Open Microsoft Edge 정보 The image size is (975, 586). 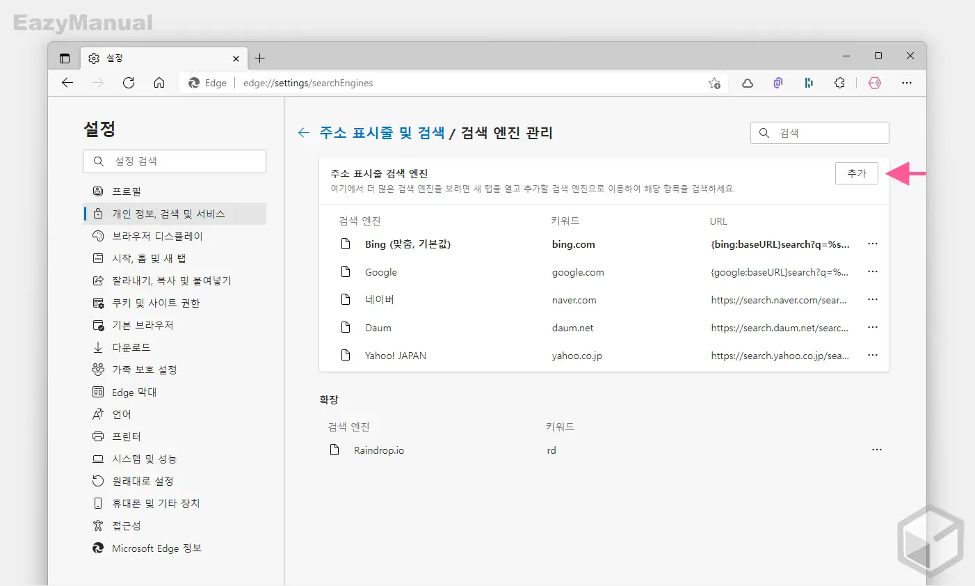[175, 548]
